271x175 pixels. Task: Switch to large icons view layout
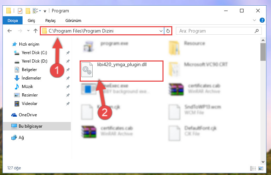pos(261,168)
